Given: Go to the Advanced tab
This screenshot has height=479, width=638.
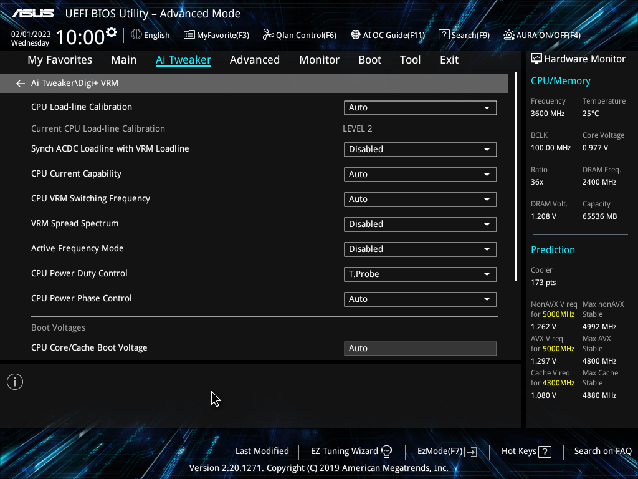Looking at the screenshot, I should click(x=255, y=60).
